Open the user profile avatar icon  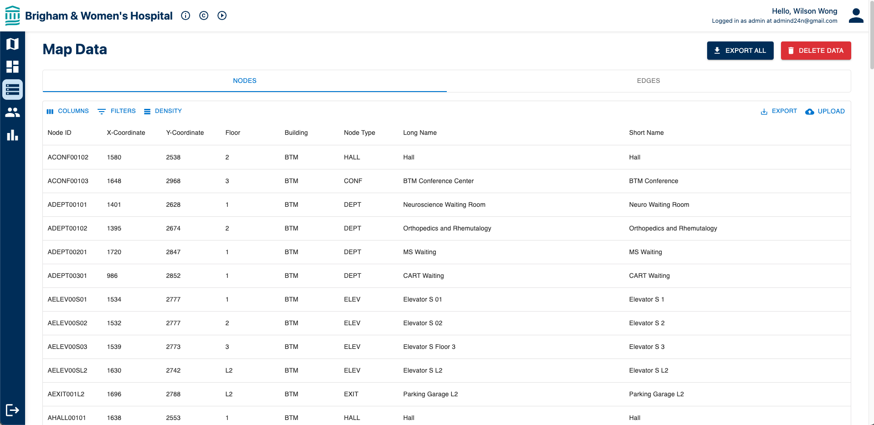pyautogui.click(x=856, y=15)
